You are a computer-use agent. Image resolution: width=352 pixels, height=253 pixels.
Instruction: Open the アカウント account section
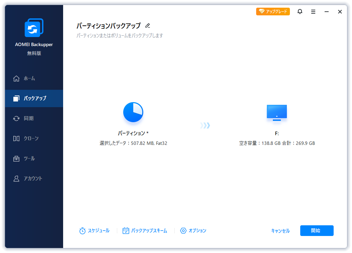pyautogui.click(x=34, y=179)
